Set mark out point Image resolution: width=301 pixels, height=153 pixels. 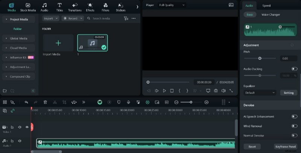187,91
